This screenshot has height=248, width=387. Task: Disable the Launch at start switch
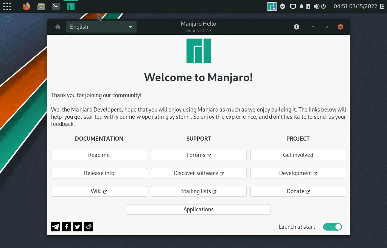pyautogui.click(x=333, y=227)
